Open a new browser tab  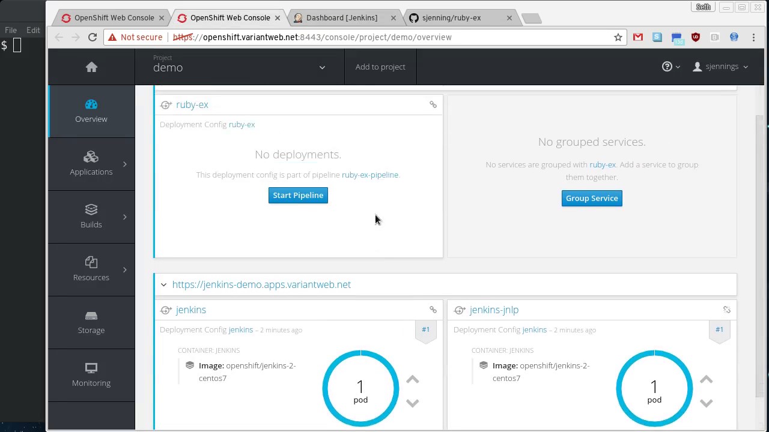tap(532, 19)
